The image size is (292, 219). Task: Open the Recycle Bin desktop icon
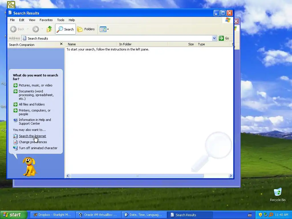pyautogui.click(x=278, y=195)
